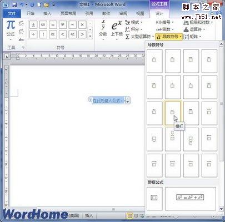Open the 矩阵 matrix dropdown
The image size is (225, 222).
tap(192, 37)
